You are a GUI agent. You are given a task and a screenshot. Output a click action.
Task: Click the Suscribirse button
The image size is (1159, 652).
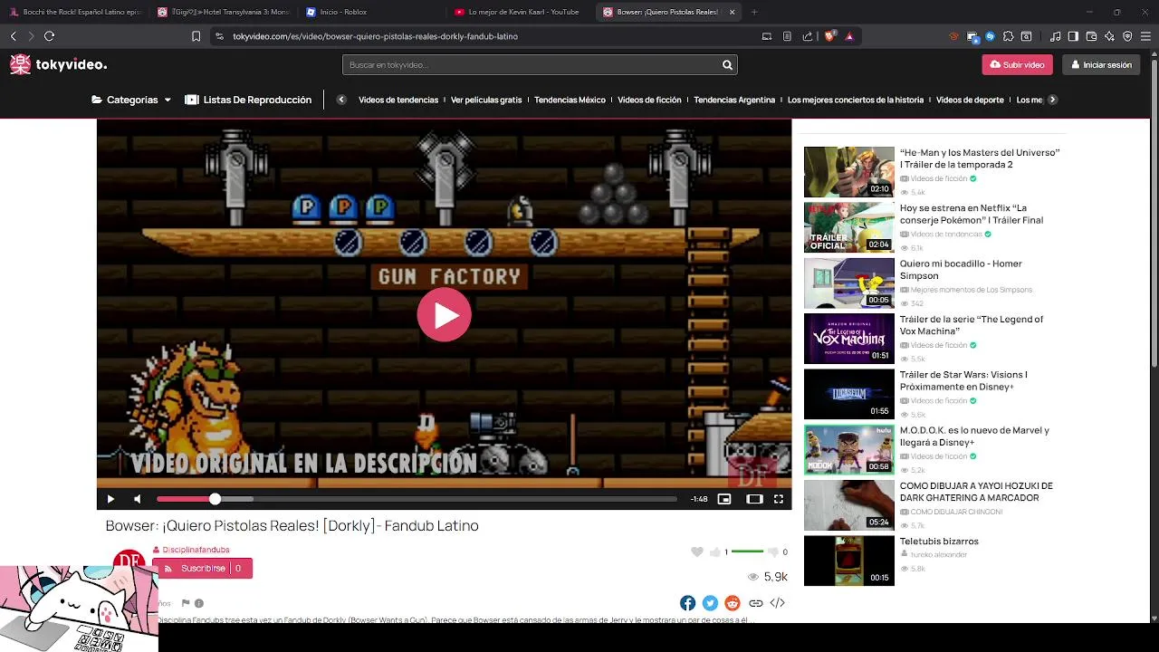(203, 568)
